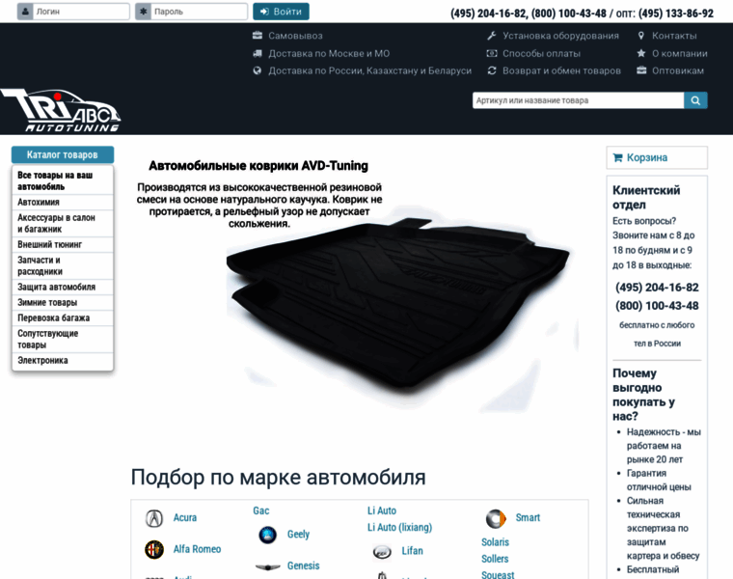This screenshot has height=579, width=733.
Task: Open the Способы оплаты link
Action: (x=541, y=53)
